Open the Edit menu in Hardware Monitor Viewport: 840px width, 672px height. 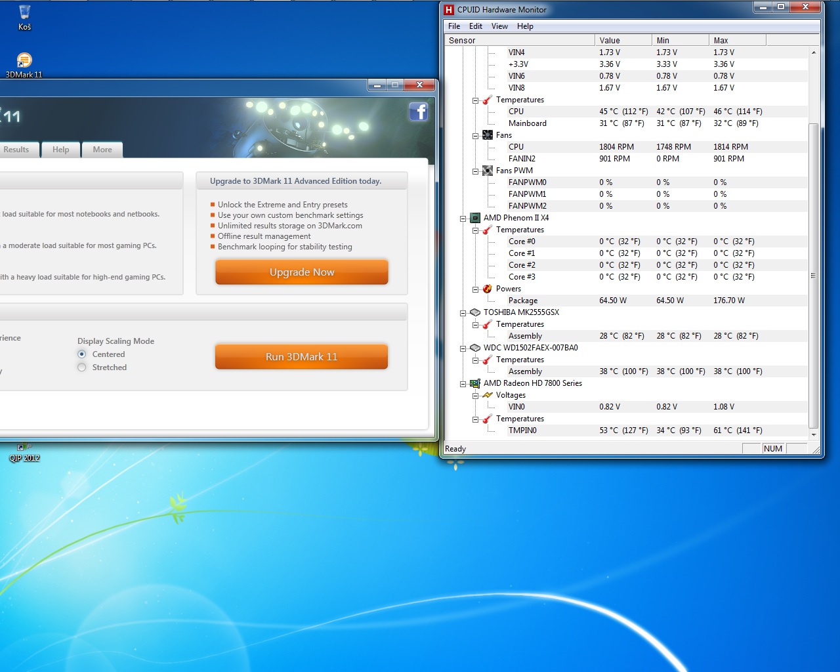476,26
